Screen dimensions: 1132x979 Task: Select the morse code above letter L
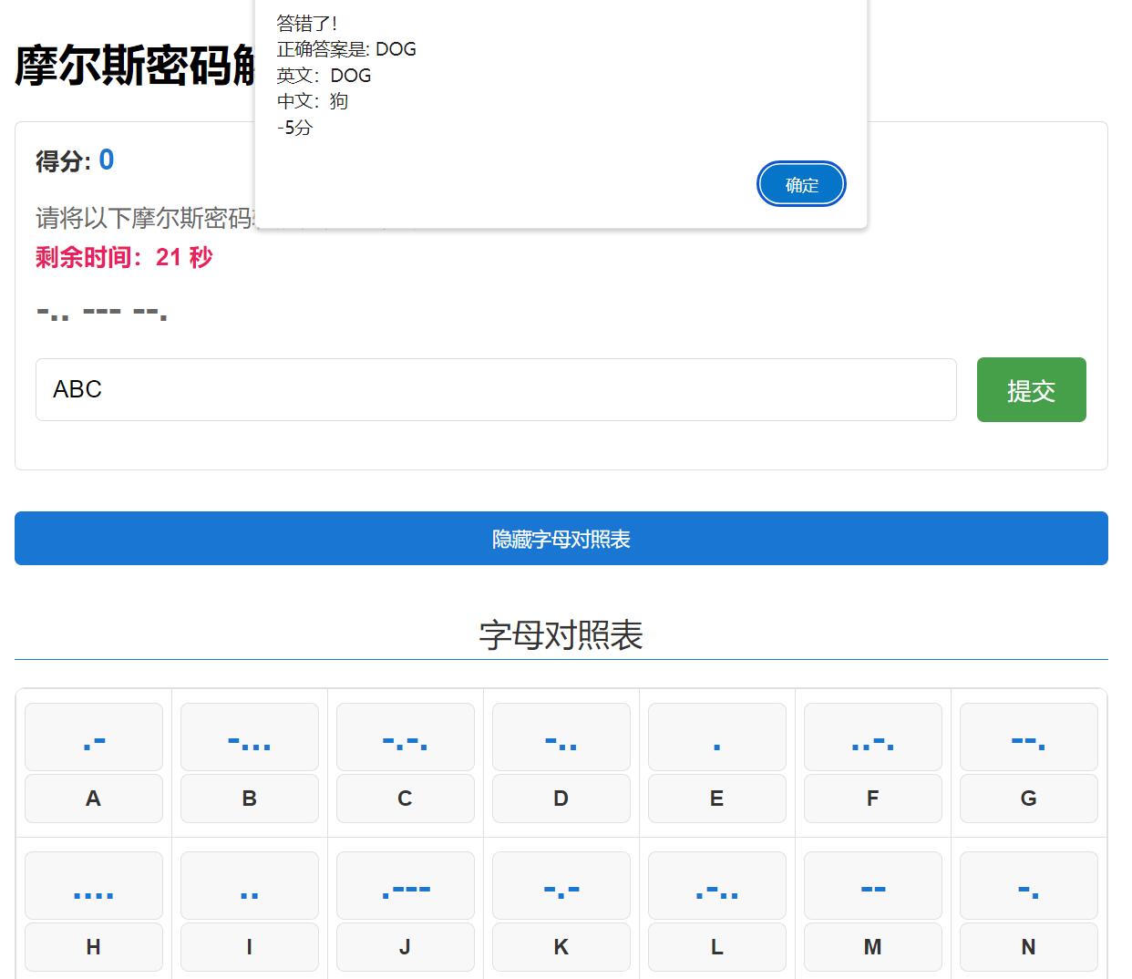tap(717, 886)
